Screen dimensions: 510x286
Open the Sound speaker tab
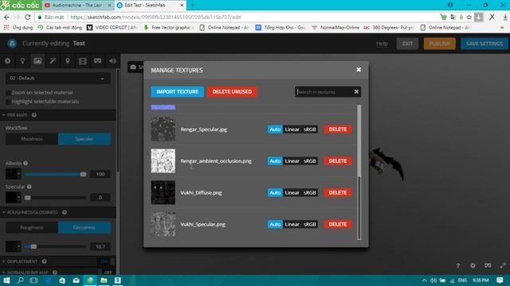[x=112, y=61]
